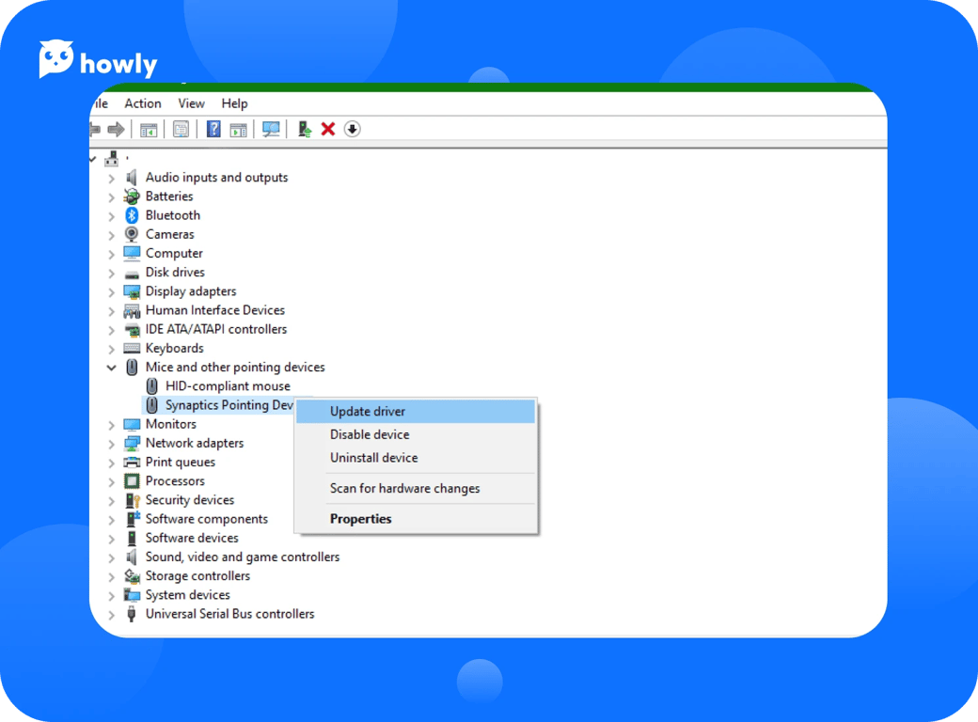Expand the Network adapters node

pyautogui.click(x=112, y=444)
